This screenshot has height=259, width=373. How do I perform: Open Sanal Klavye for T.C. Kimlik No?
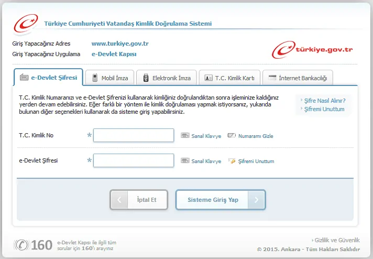coord(206,136)
